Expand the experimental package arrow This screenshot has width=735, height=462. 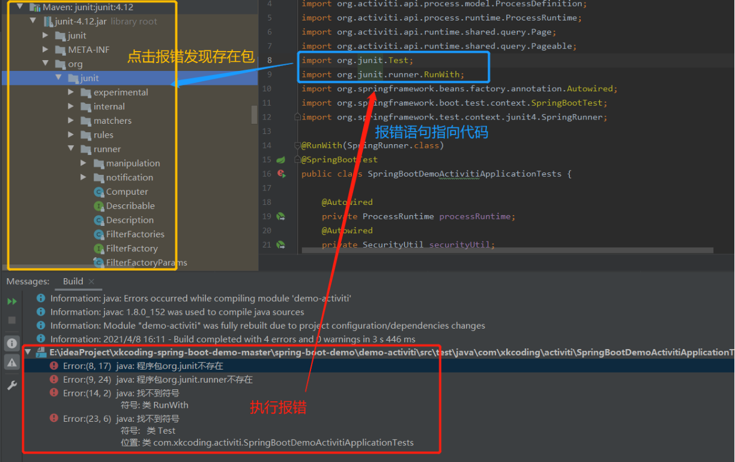pos(71,92)
